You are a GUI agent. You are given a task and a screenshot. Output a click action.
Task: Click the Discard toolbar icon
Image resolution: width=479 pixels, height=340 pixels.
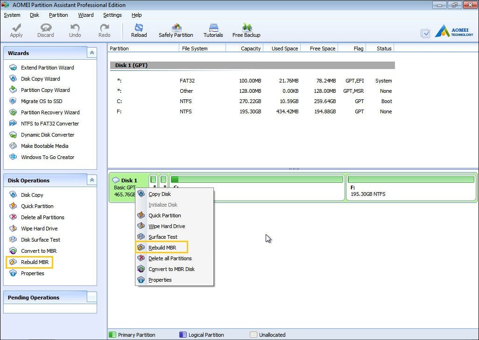[x=45, y=30]
